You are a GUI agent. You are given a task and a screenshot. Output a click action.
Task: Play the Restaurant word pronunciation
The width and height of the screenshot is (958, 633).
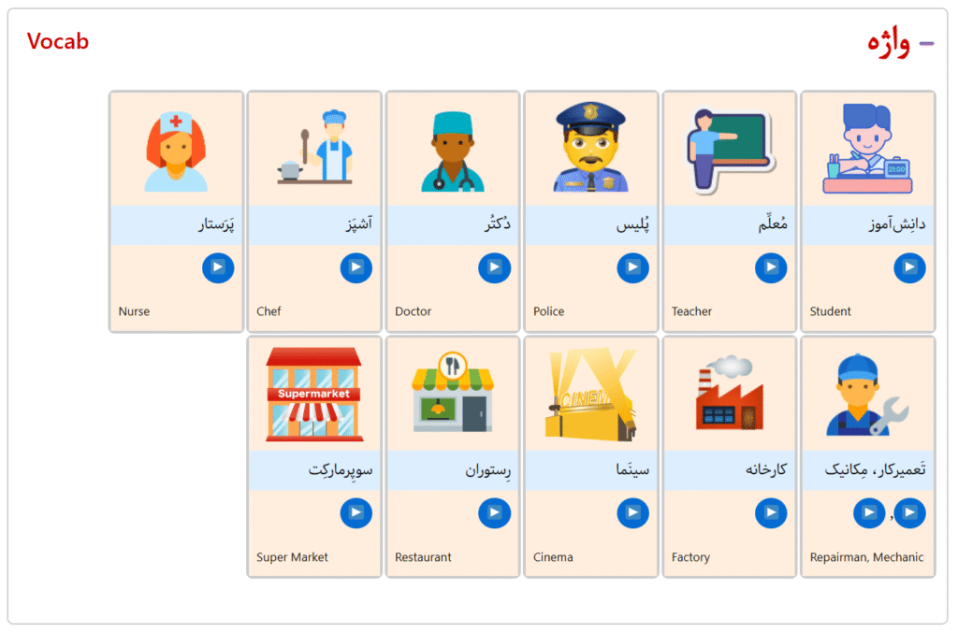click(x=494, y=513)
